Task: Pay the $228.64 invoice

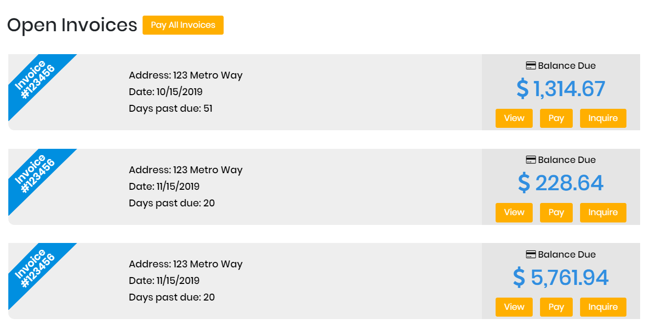Action: pos(556,212)
